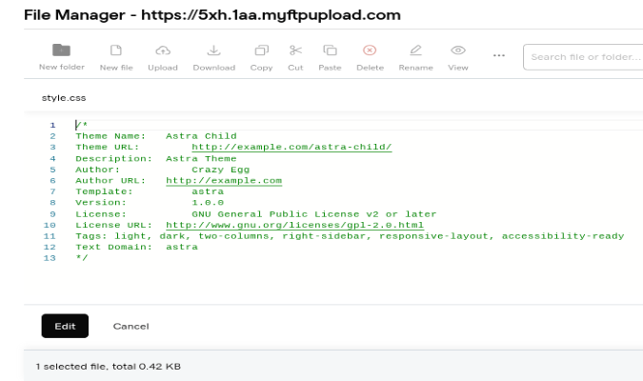Viewport: 643px width, 381px height.
Task: Click the Paste icon
Action: (x=330, y=50)
